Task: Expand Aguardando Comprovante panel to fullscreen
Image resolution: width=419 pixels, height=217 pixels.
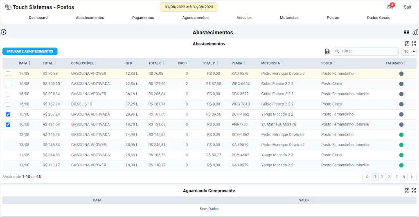Action: tap(414, 190)
